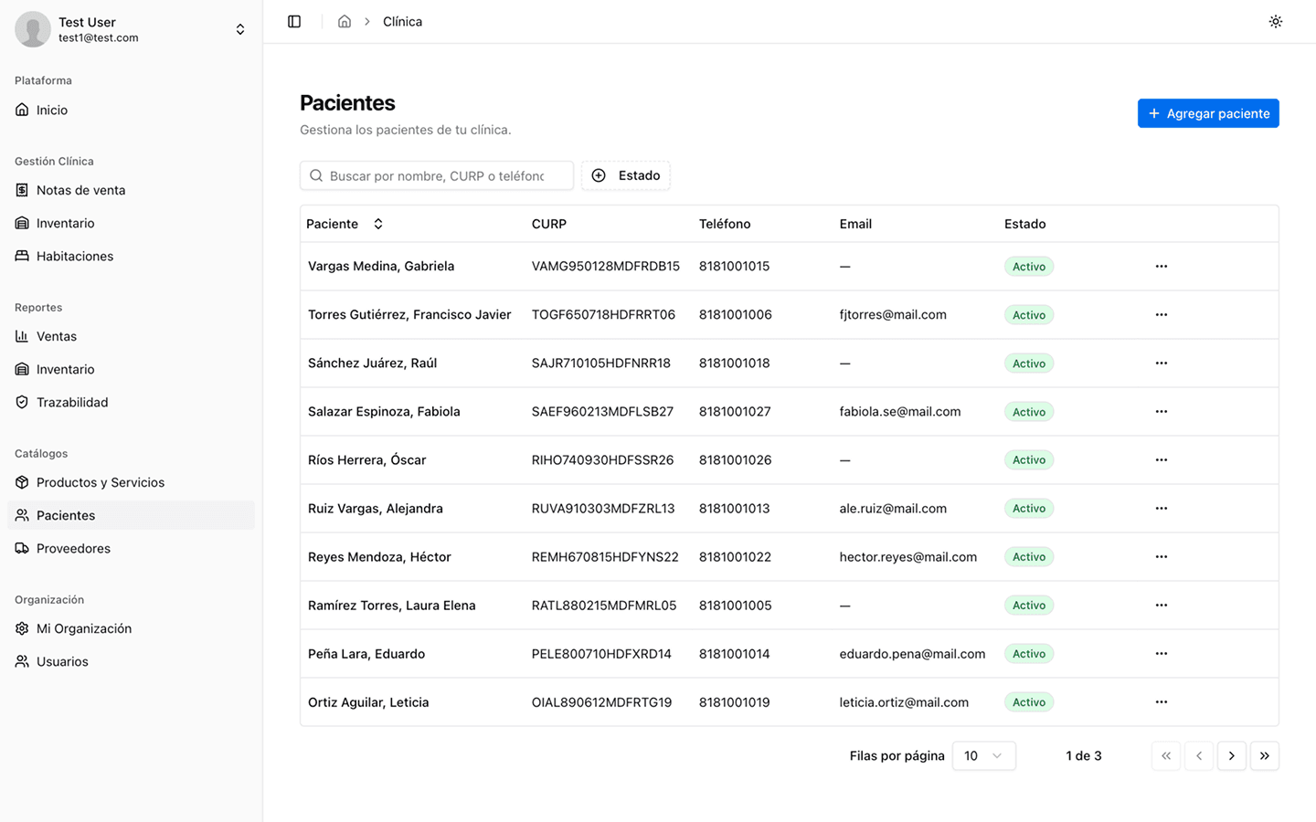
Task: Open Habitaciones from the sidebar
Action: pos(75,257)
